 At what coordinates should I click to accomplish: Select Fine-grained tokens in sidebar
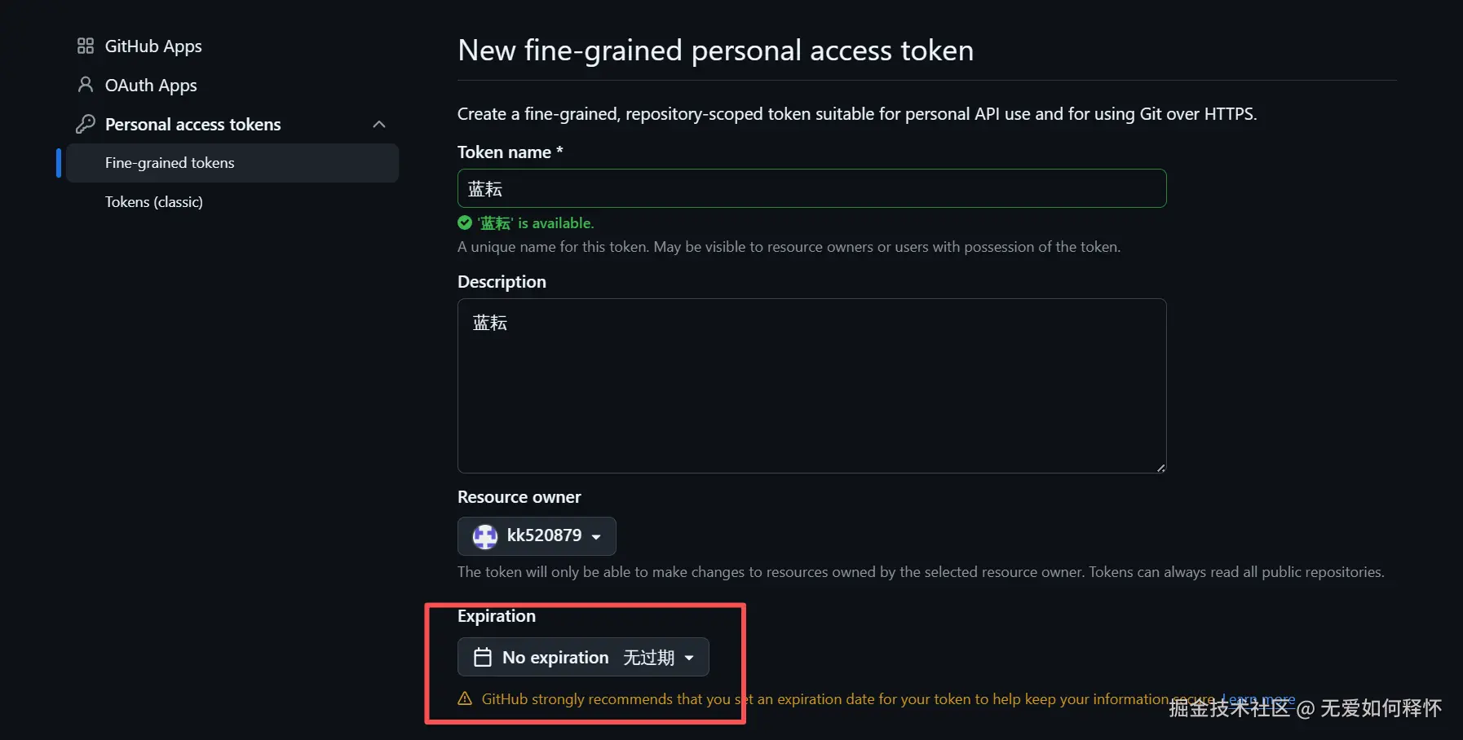(170, 163)
